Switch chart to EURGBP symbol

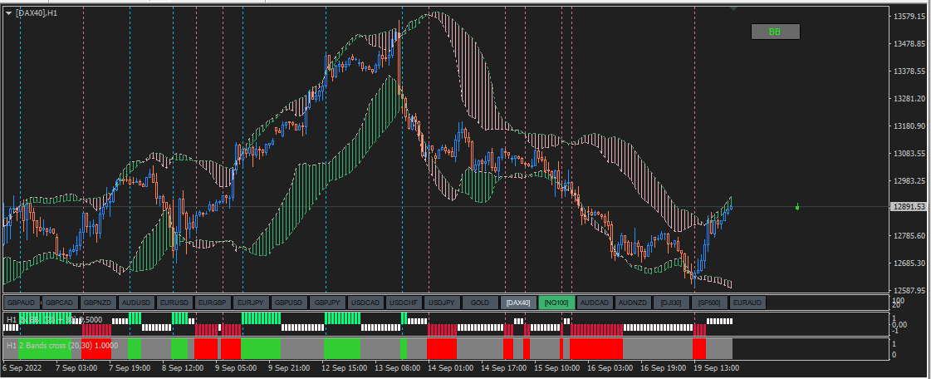click(213, 303)
